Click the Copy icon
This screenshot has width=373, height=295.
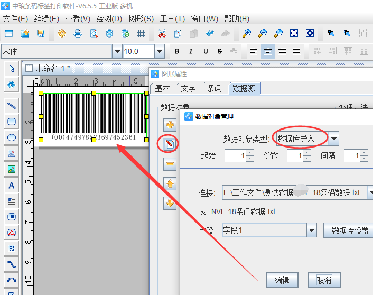tap(178, 33)
